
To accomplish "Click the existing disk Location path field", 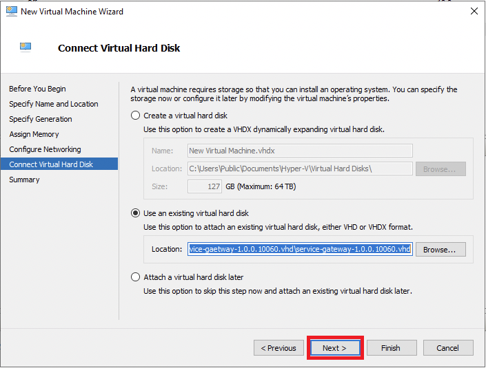I will click(x=300, y=249).
